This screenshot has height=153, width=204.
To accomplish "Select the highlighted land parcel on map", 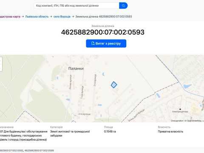I will click(x=114, y=85).
